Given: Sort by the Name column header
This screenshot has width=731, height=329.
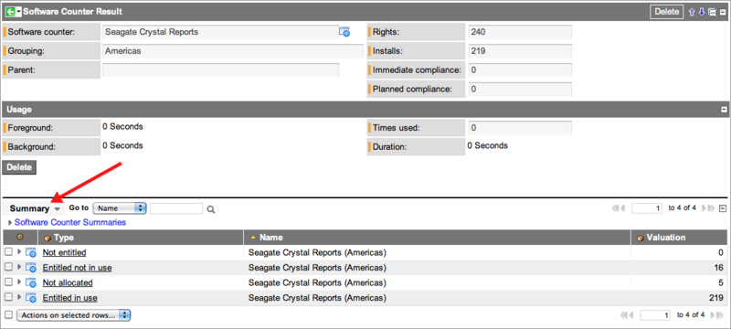Looking at the screenshot, I should (271, 238).
